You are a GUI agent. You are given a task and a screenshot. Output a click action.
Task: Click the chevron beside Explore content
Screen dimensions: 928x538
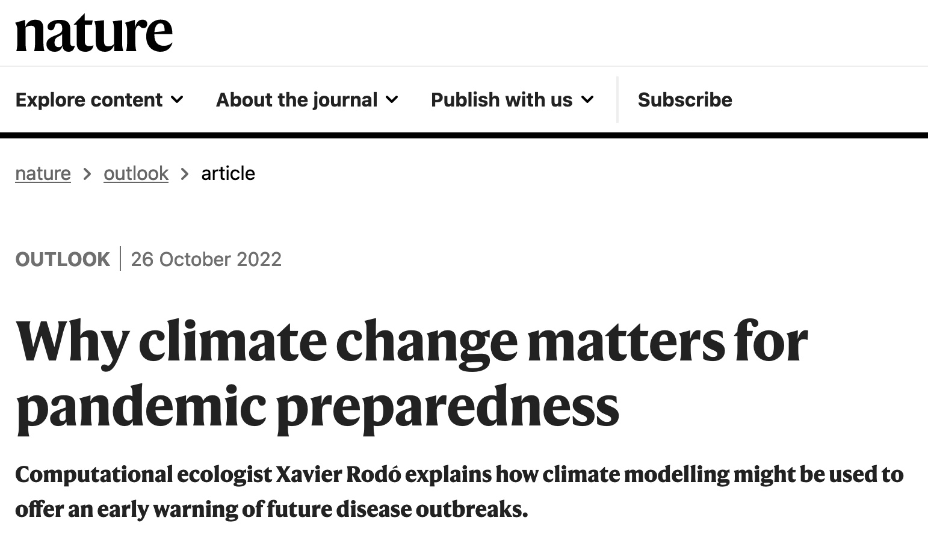tap(177, 99)
